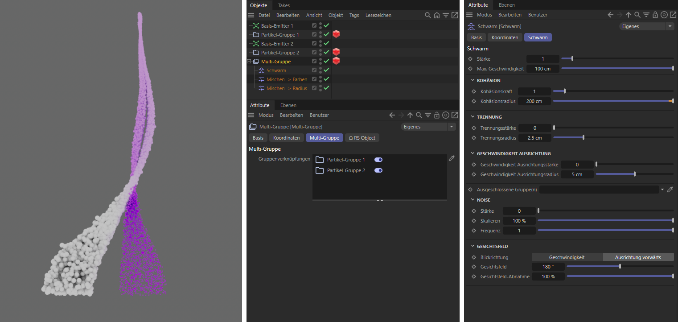Screen dimensions: 678x322
Task: Click the Schwarm tab button in attribute panel
Action: (538, 37)
